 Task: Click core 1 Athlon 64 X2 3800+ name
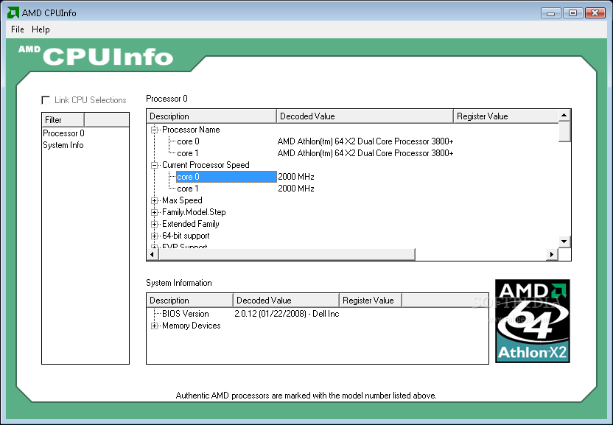pos(365,153)
